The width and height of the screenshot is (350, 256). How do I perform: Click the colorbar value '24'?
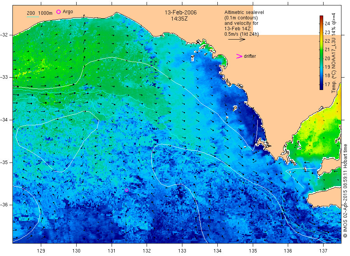(327, 24)
